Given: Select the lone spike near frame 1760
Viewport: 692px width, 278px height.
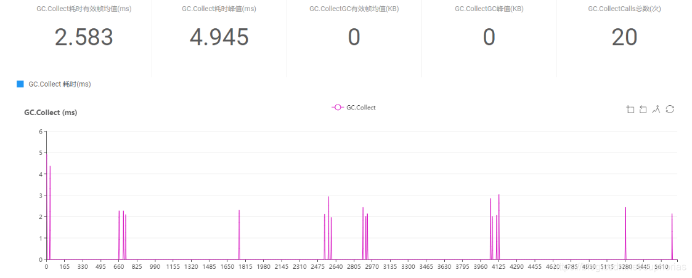Looking at the screenshot, I should point(239,234).
